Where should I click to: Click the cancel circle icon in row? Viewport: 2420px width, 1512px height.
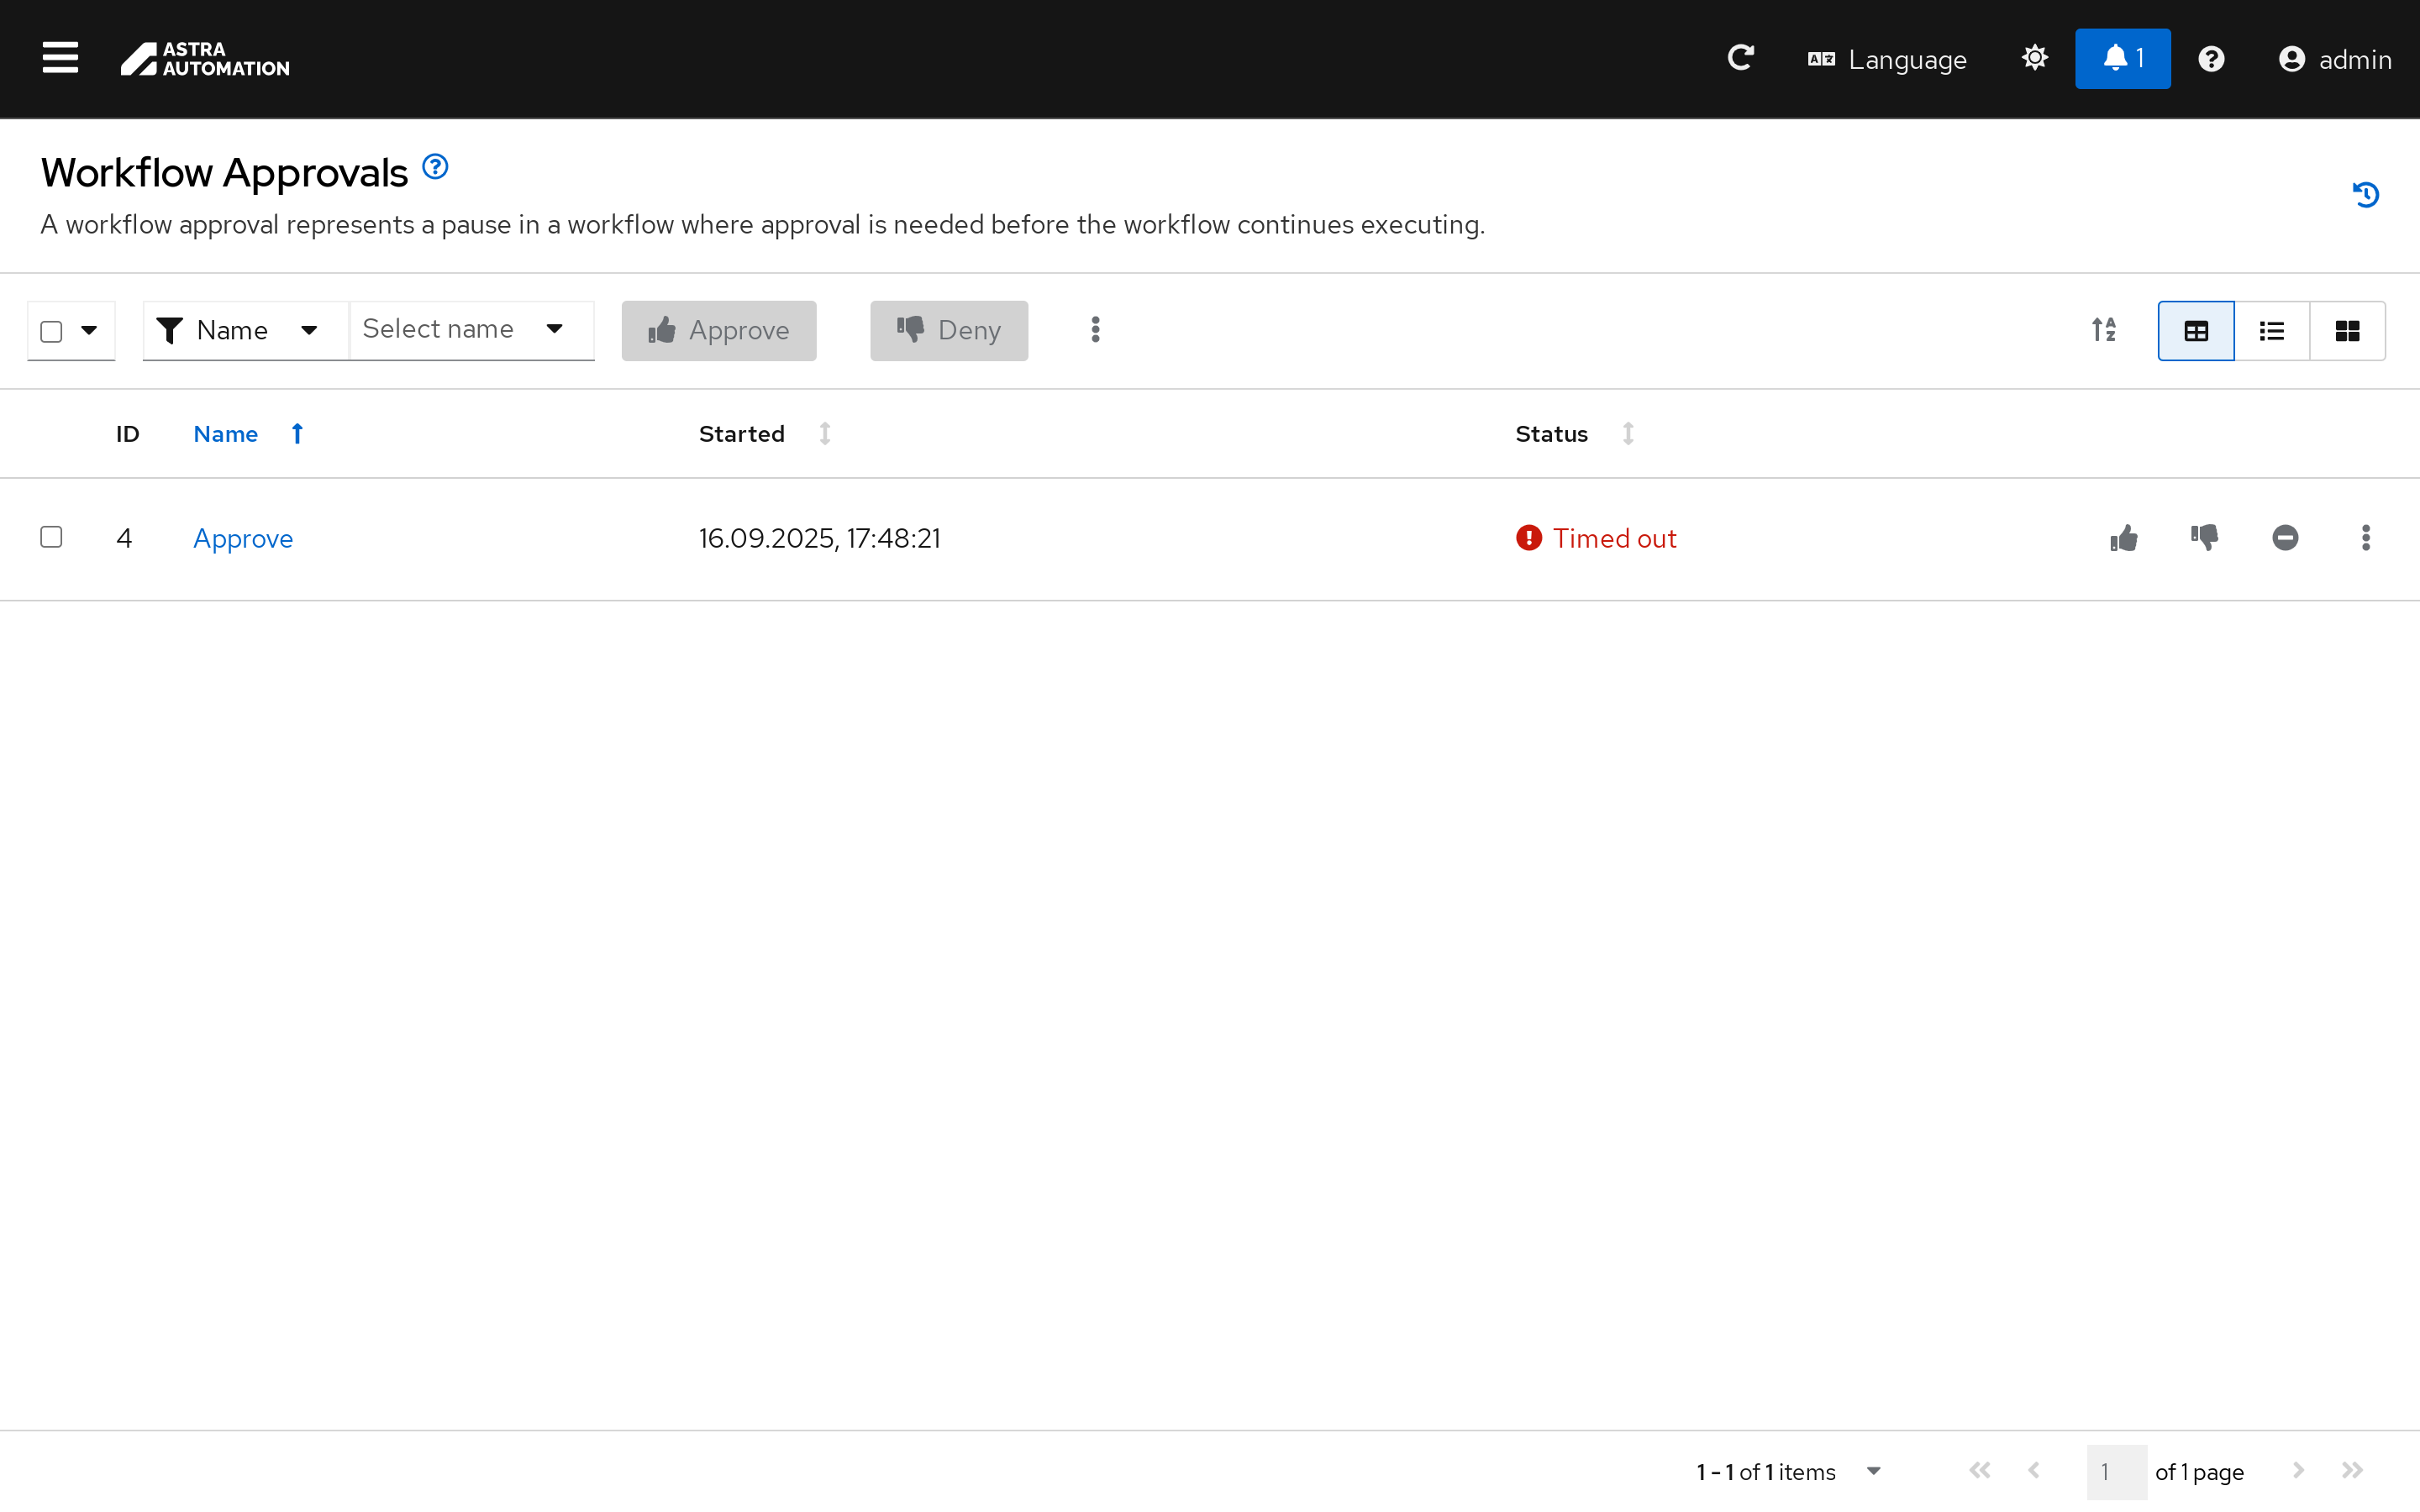2285,538
